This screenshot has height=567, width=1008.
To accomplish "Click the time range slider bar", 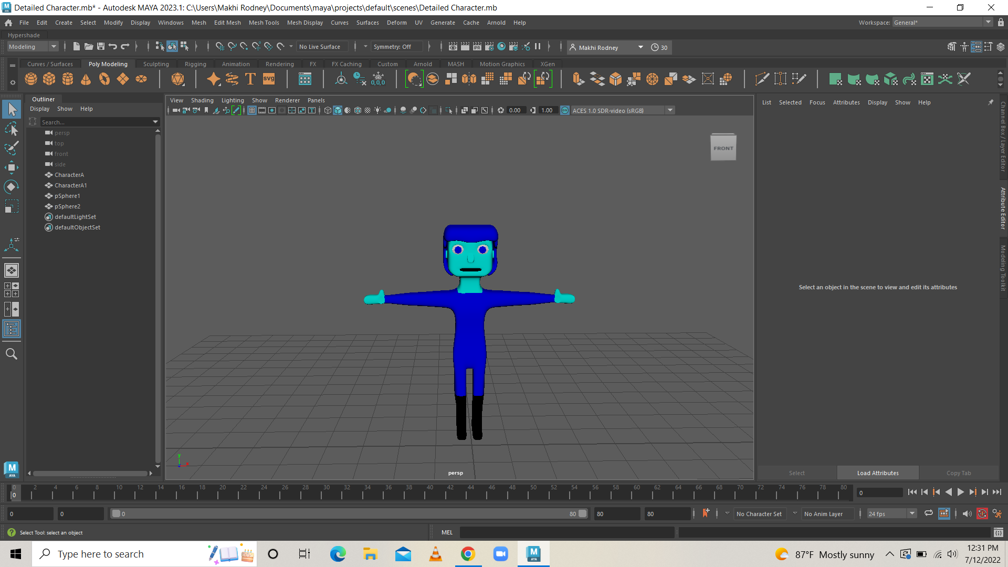I will click(x=349, y=513).
